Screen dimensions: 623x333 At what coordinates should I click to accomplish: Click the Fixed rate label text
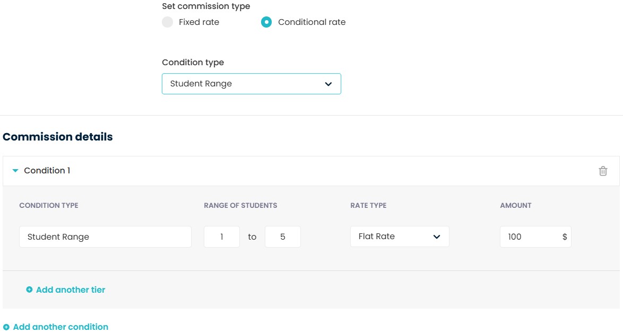[199, 22]
